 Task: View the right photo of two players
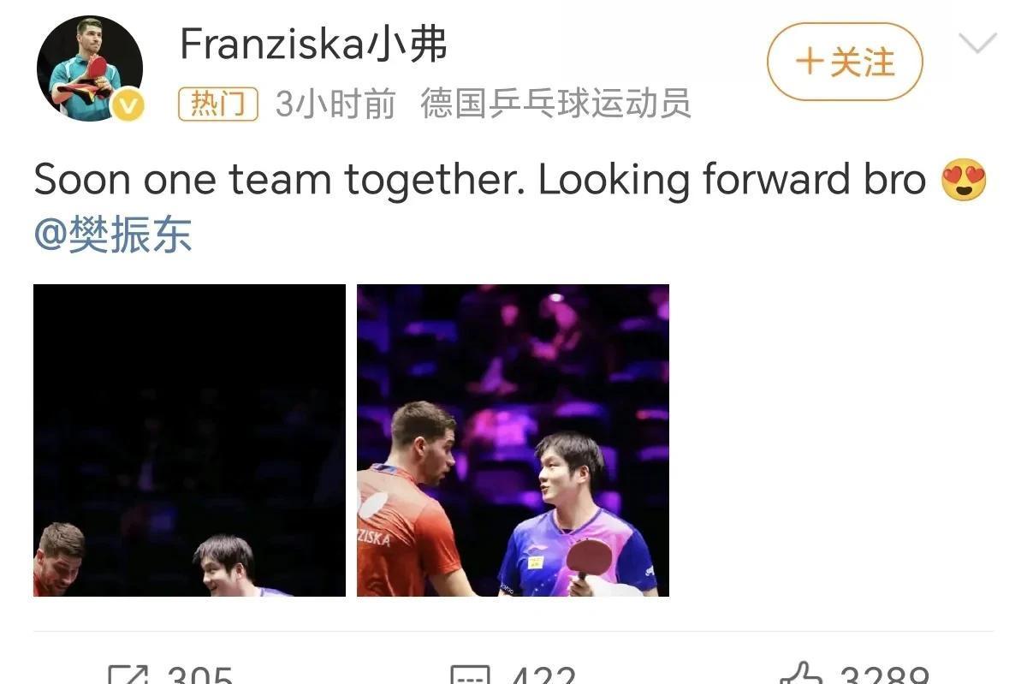pyautogui.click(x=513, y=440)
